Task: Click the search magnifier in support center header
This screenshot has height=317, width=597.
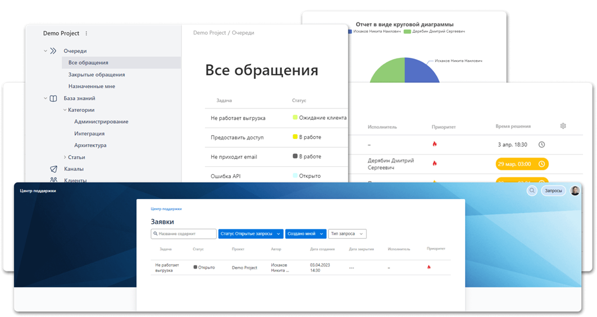Action: [532, 191]
